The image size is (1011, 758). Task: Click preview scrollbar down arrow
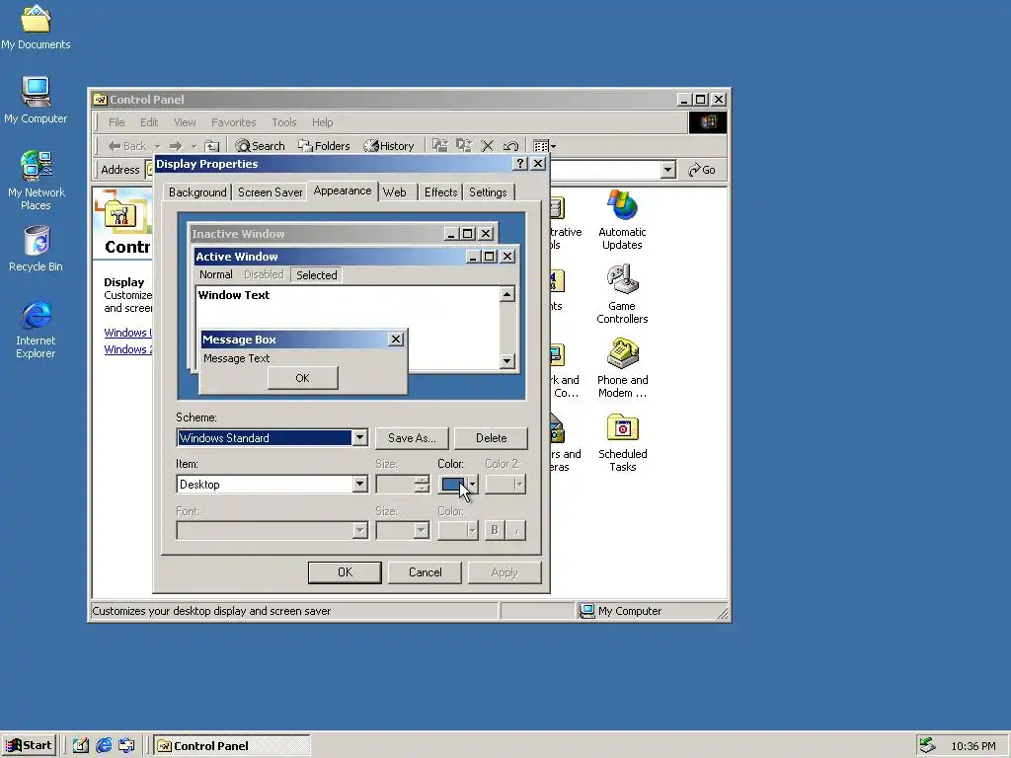click(507, 361)
